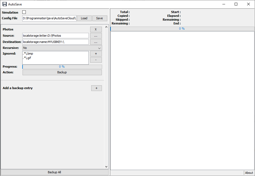Browse for the Destination folder
The image size is (255, 176).
point(96,42)
